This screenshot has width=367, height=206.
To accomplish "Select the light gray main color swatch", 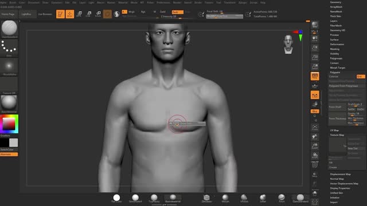I will point(14,142).
